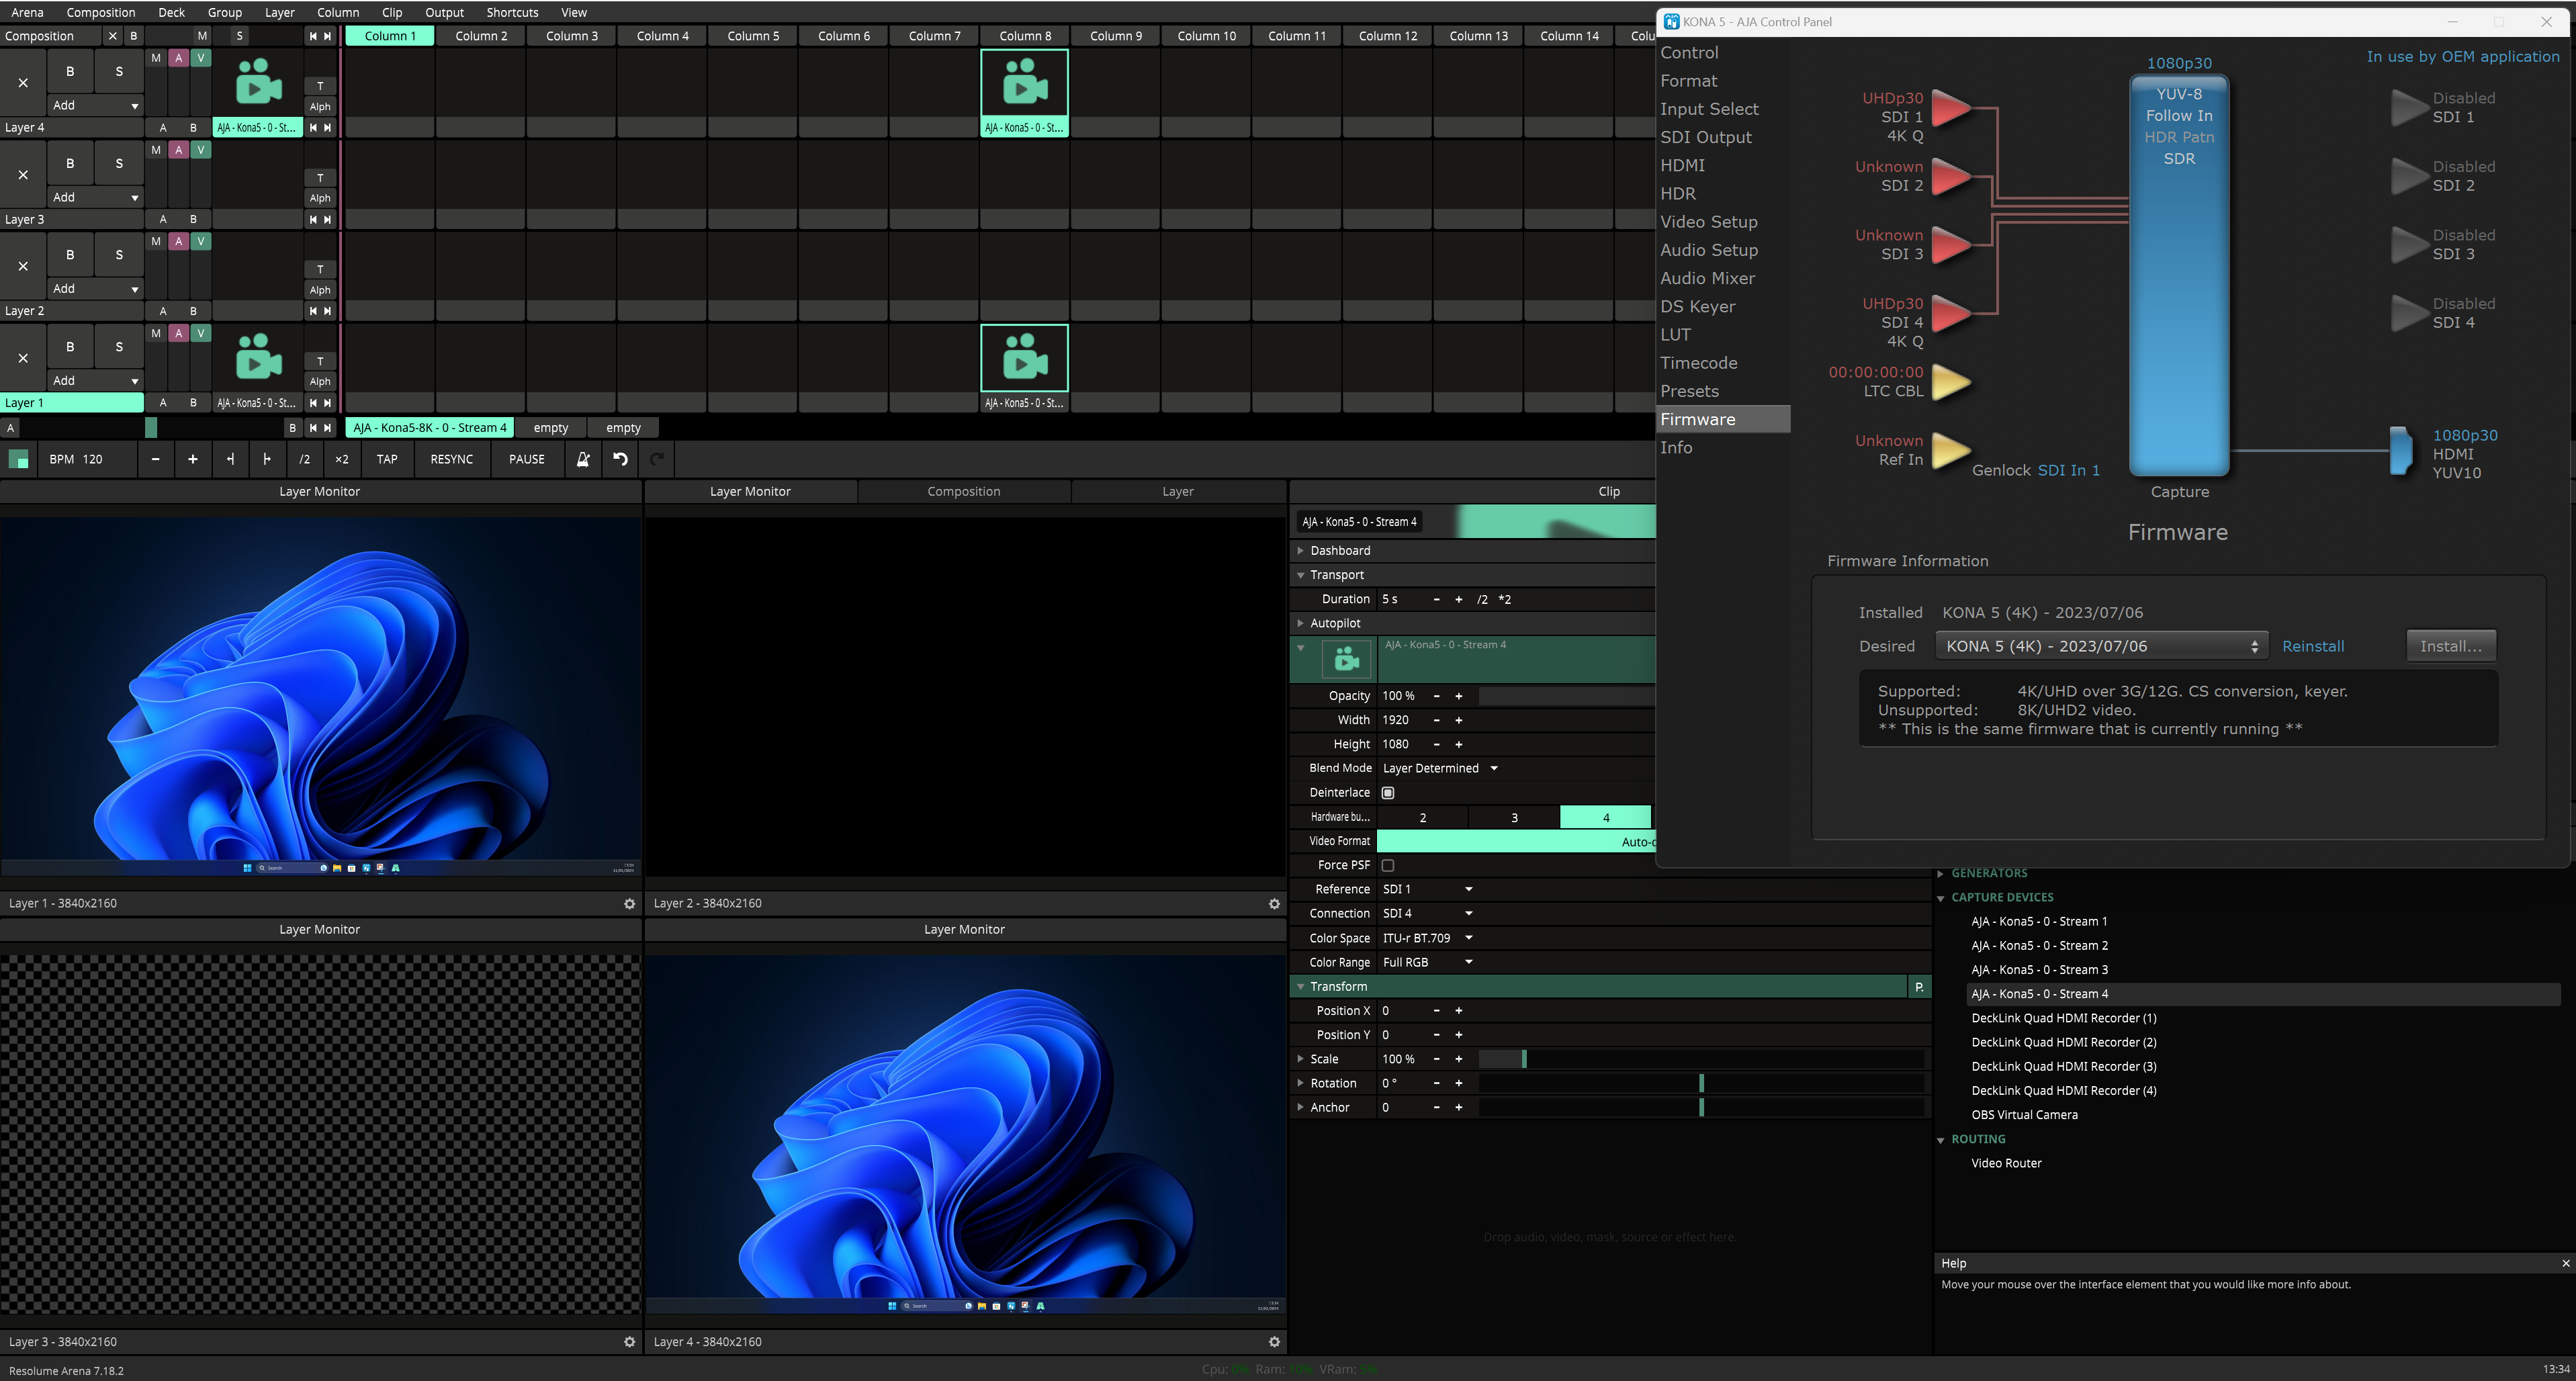Screen dimensions: 2576x1381
Task: Open Layer 2 monitor settings gear
Action: click(x=1274, y=904)
